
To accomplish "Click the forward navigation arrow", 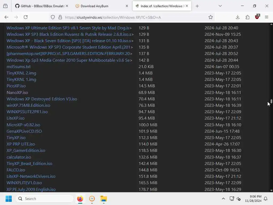I will tap(16, 17).
